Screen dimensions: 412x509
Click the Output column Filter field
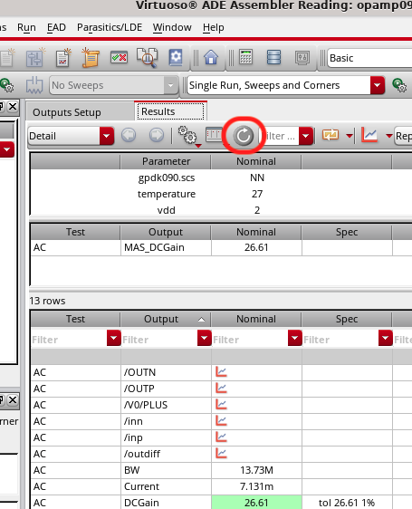[159, 340]
